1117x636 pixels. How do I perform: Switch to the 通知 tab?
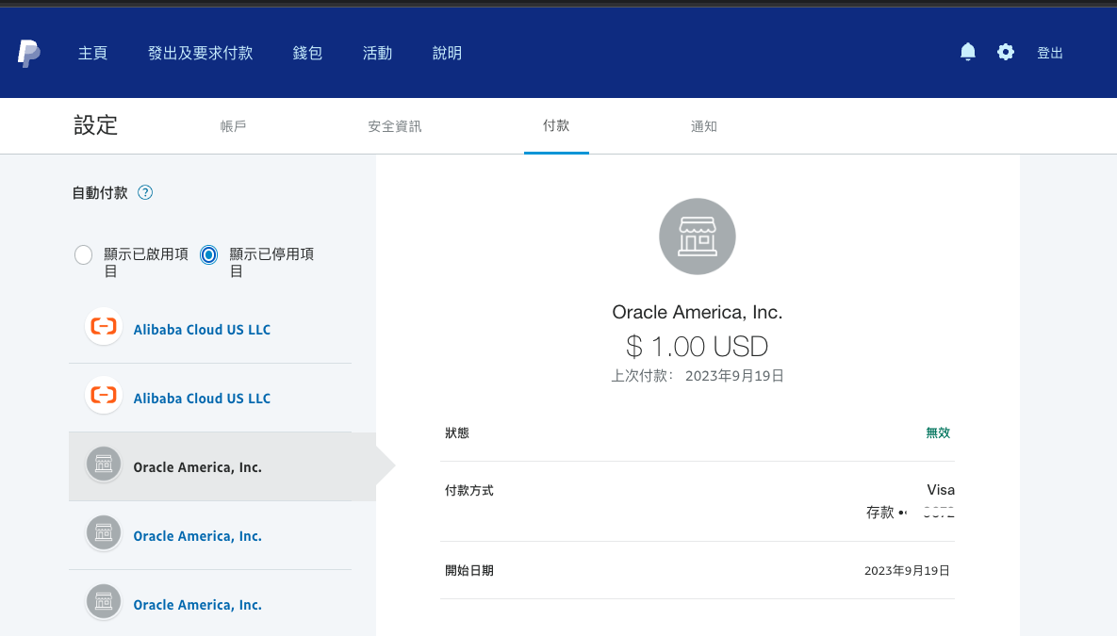point(703,126)
